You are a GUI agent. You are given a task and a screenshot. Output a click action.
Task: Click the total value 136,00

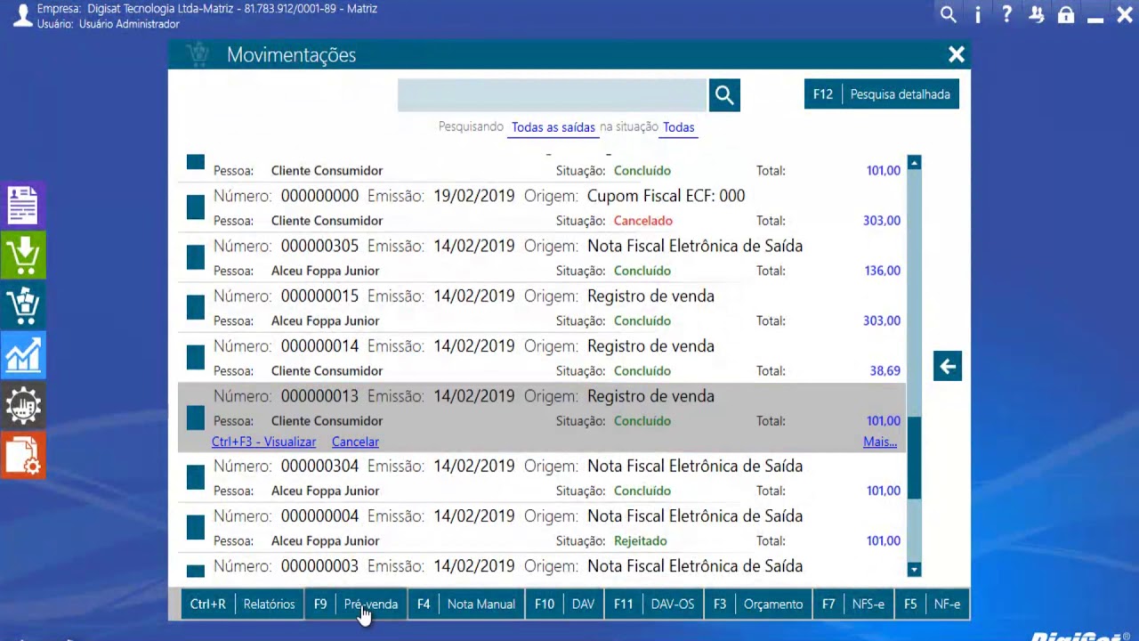tap(882, 271)
